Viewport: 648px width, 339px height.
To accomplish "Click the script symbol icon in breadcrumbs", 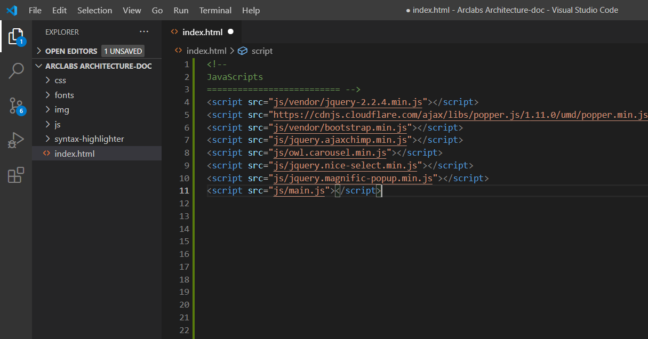I will pyautogui.click(x=243, y=51).
